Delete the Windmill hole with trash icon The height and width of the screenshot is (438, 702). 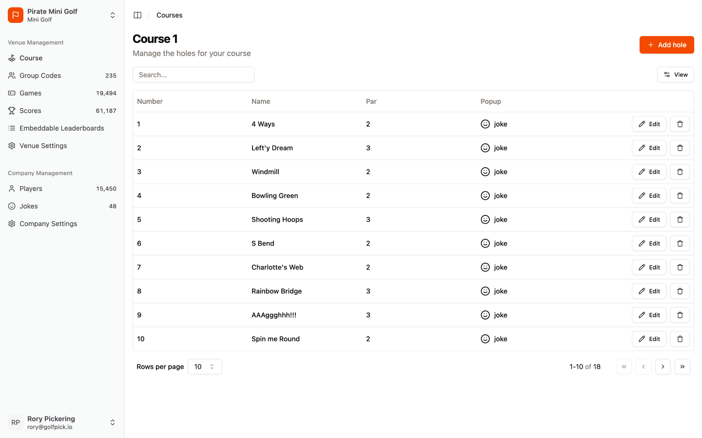coord(680,171)
